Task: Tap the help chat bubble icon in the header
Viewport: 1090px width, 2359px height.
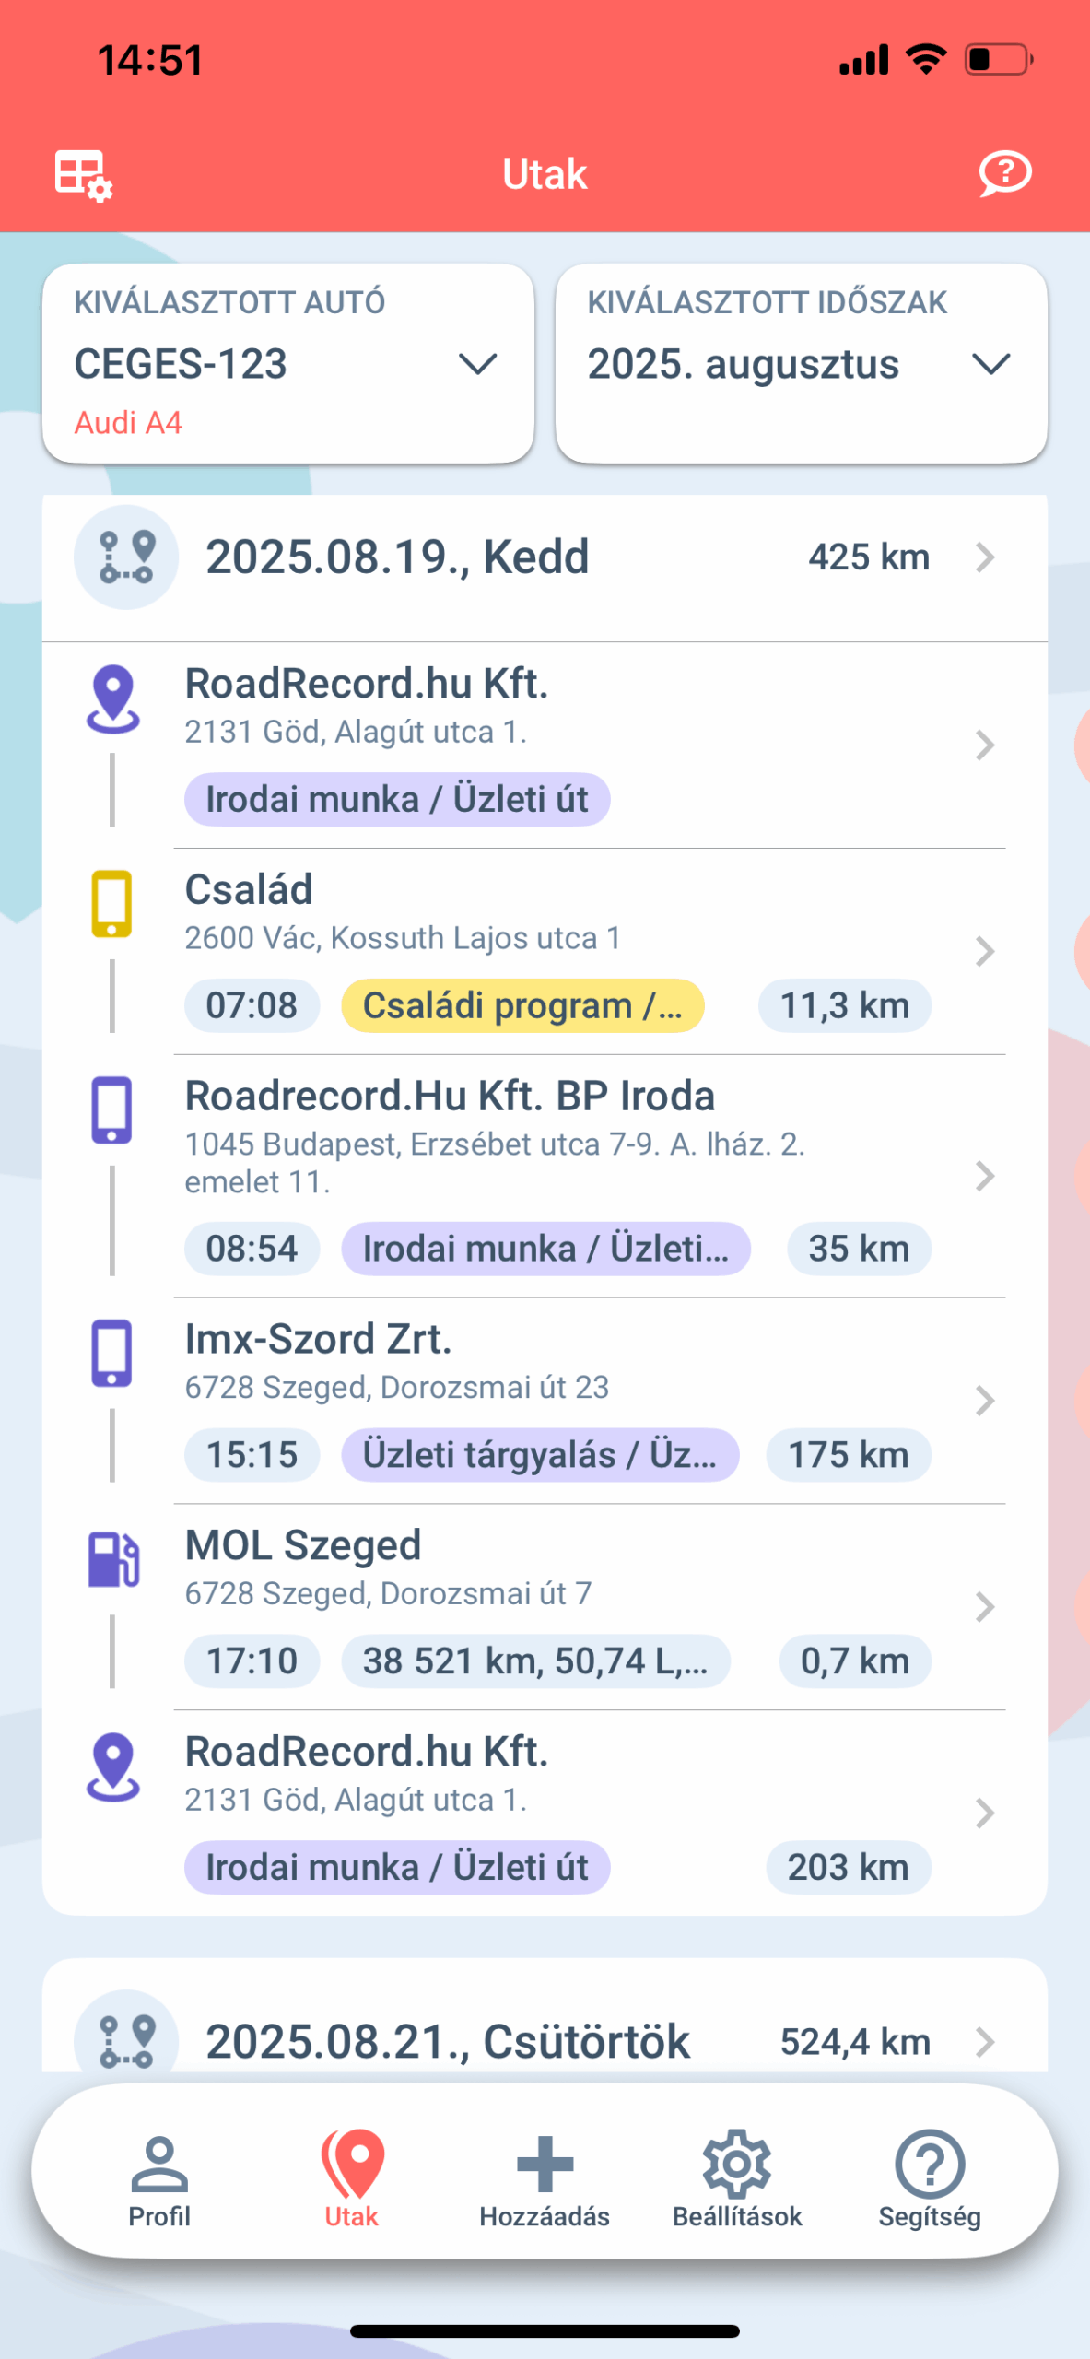Action: click(x=1004, y=173)
